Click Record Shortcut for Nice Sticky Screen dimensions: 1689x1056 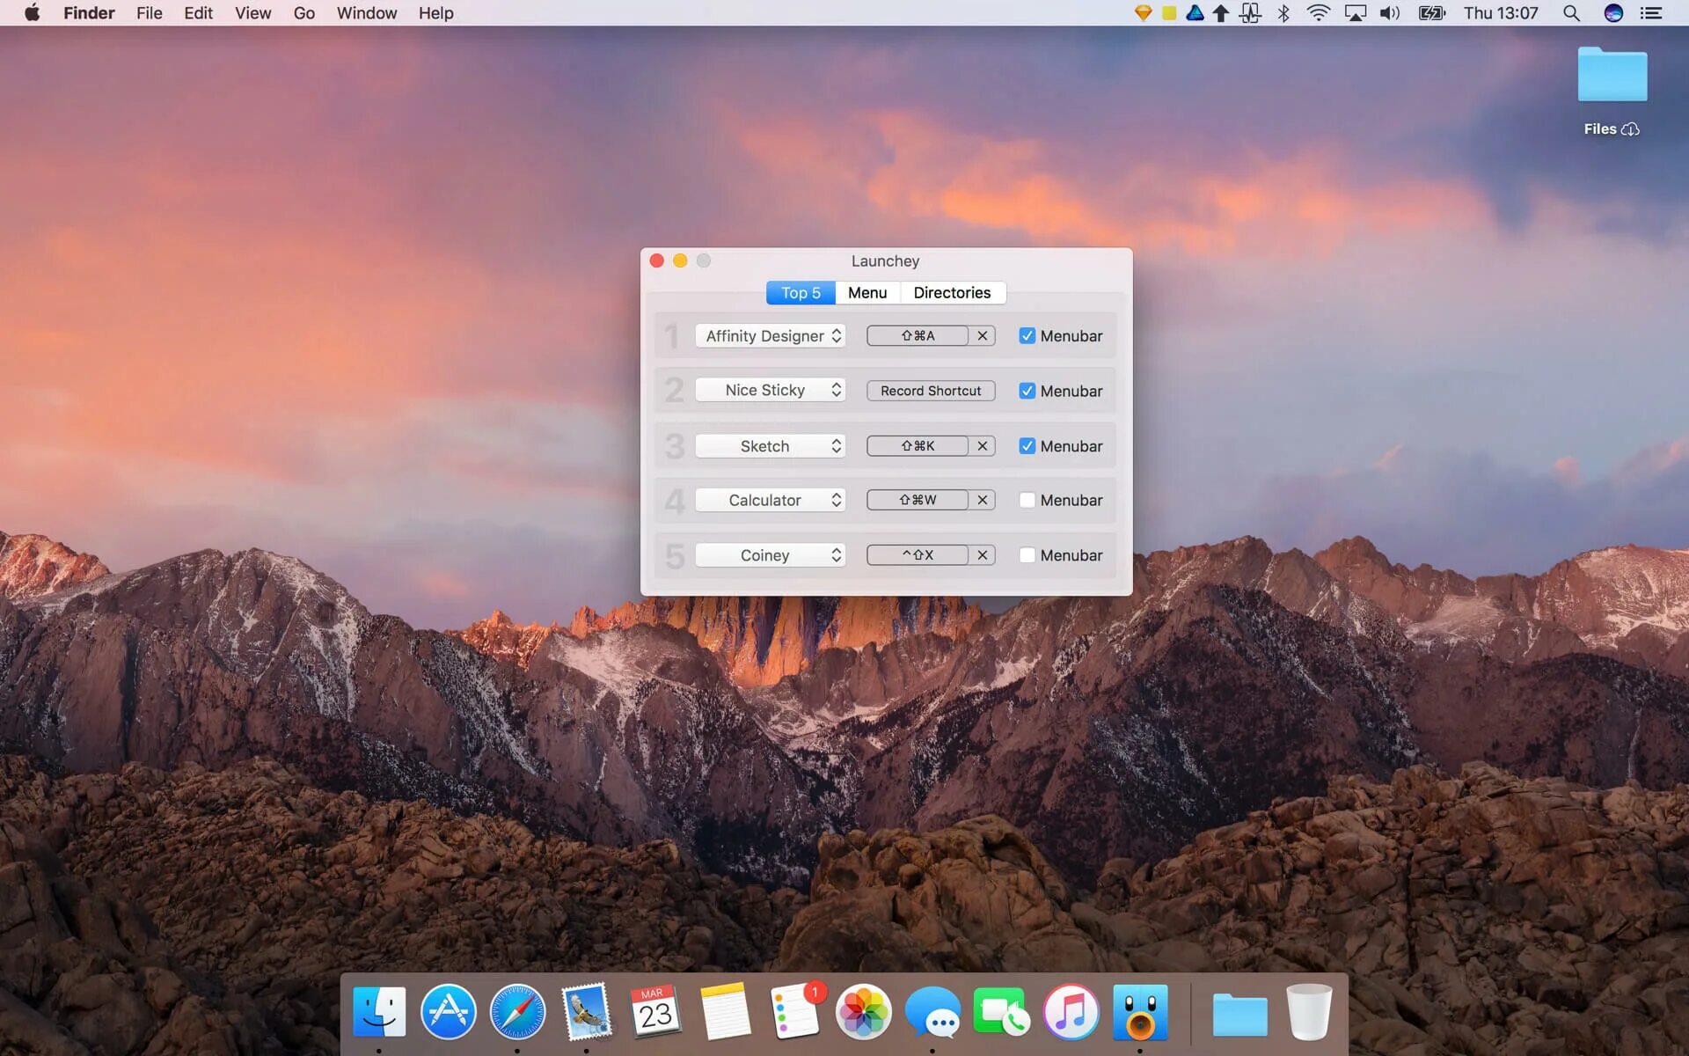tap(930, 390)
